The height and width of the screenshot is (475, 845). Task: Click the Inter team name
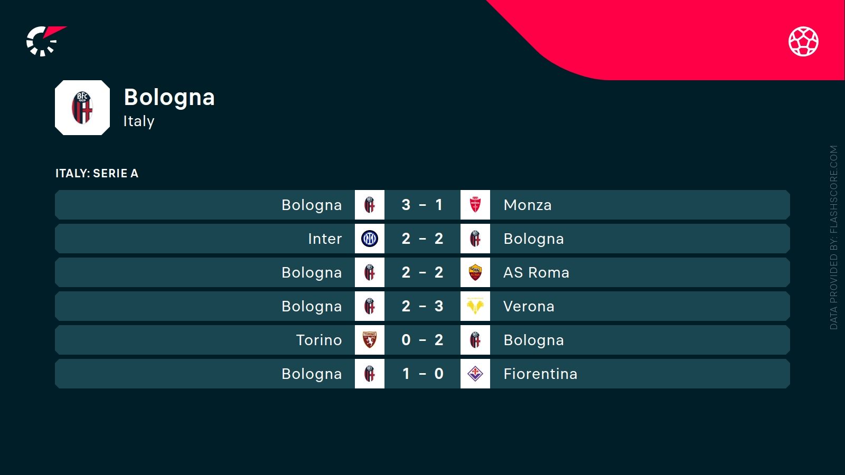(x=325, y=239)
